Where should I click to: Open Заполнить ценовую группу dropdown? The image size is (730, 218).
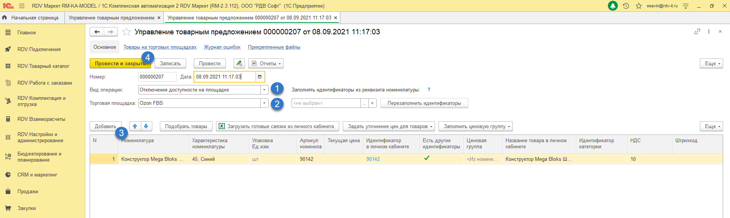[x=475, y=126]
